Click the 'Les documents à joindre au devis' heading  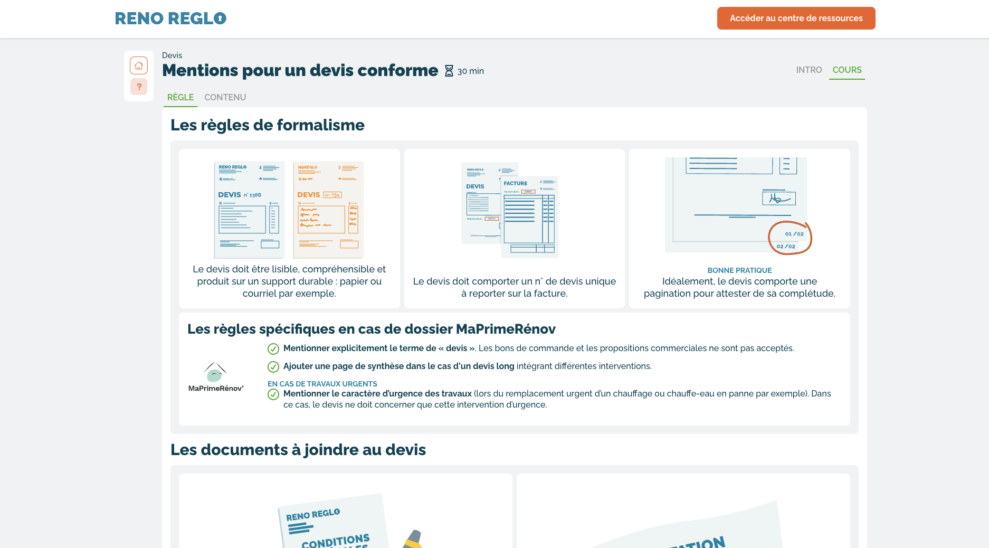coord(298,450)
